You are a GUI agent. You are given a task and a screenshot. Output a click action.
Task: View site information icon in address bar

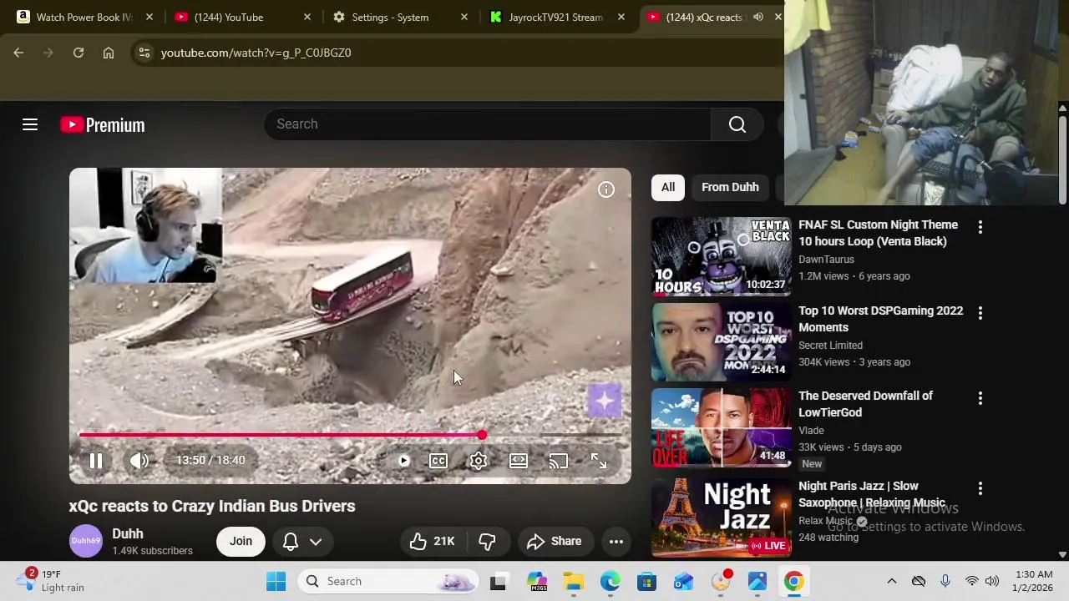coord(144,53)
